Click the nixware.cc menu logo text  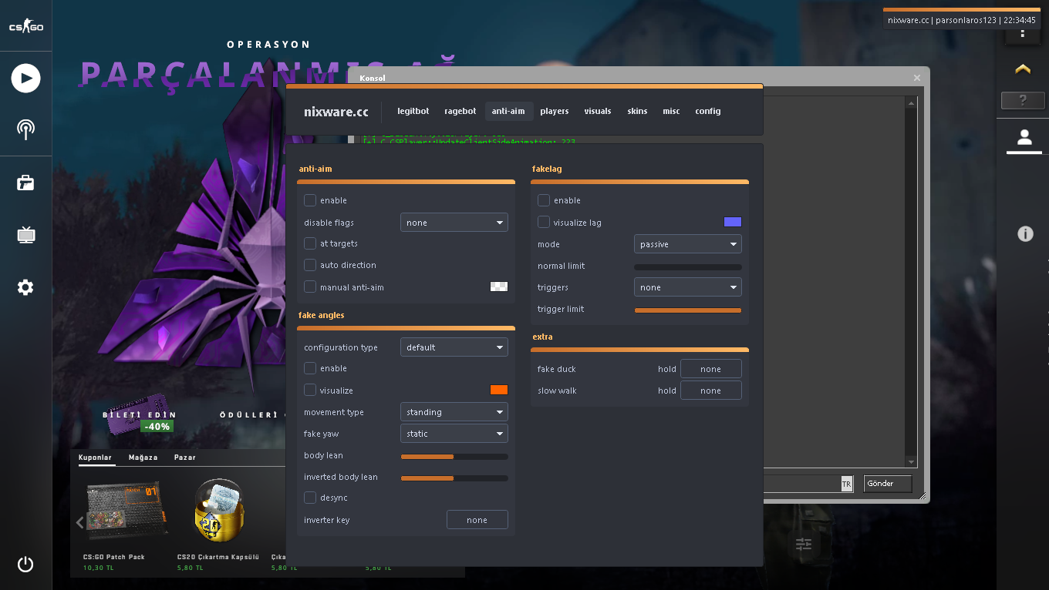coord(336,112)
